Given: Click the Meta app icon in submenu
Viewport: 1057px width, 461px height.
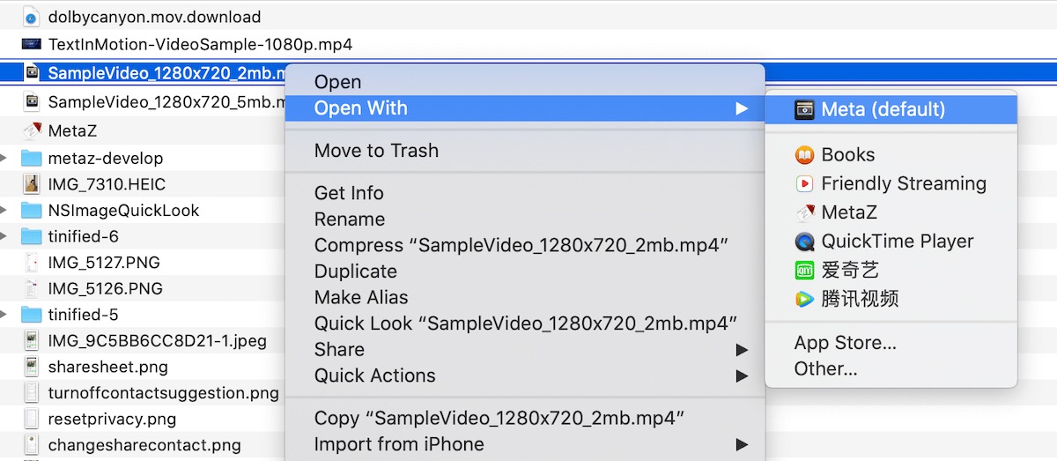Looking at the screenshot, I should pos(804,109).
